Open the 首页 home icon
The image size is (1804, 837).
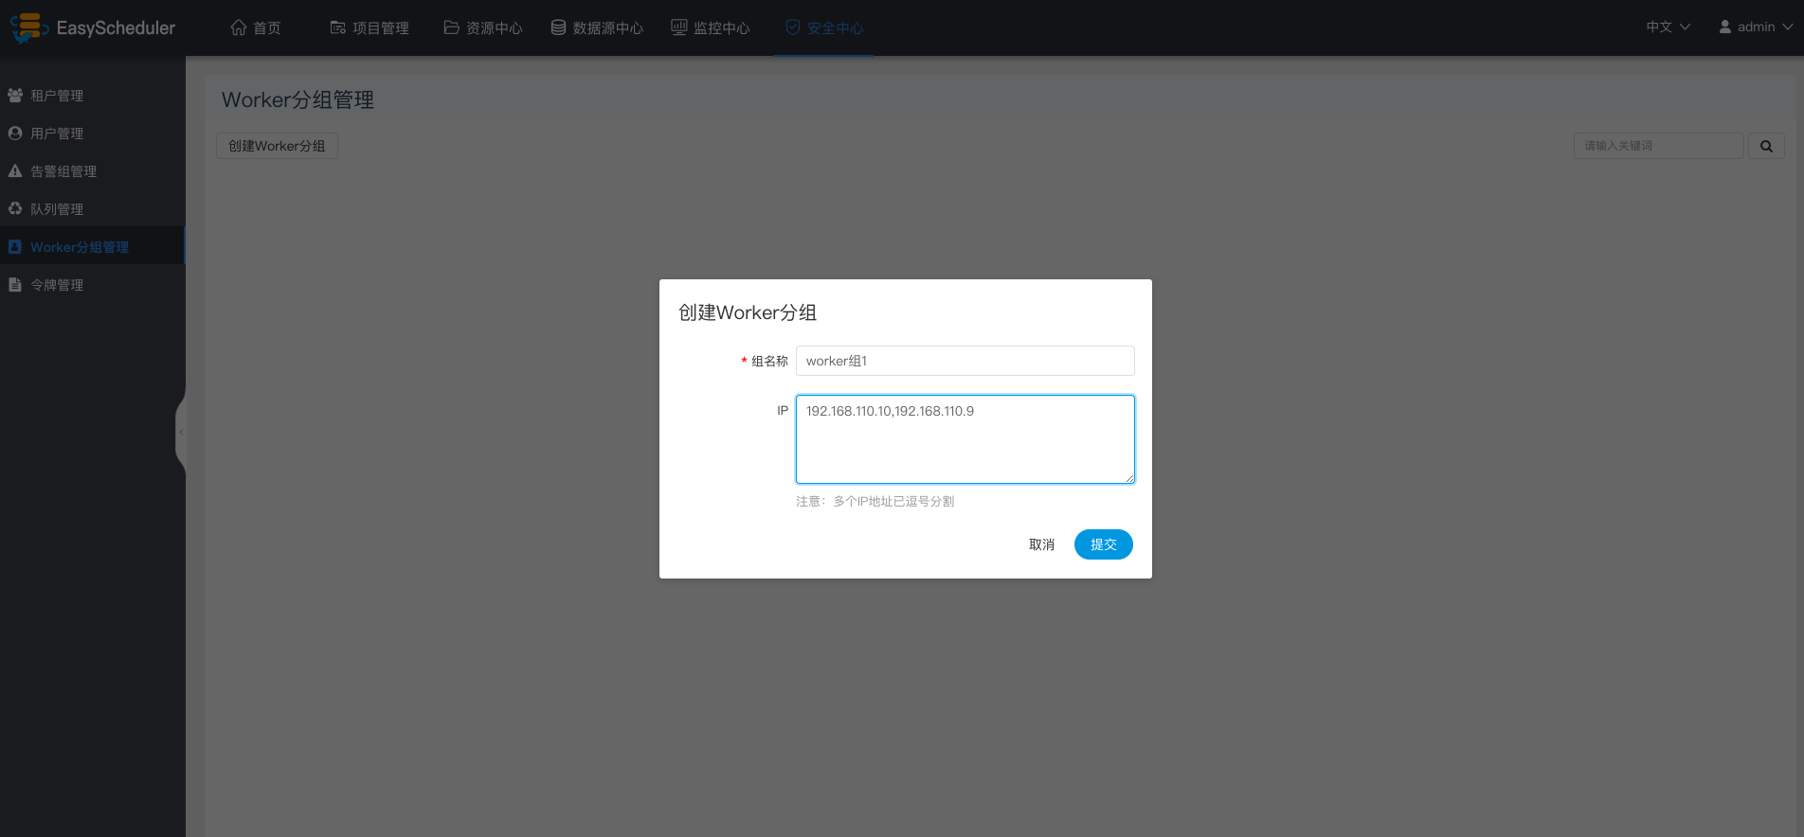(x=239, y=27)
